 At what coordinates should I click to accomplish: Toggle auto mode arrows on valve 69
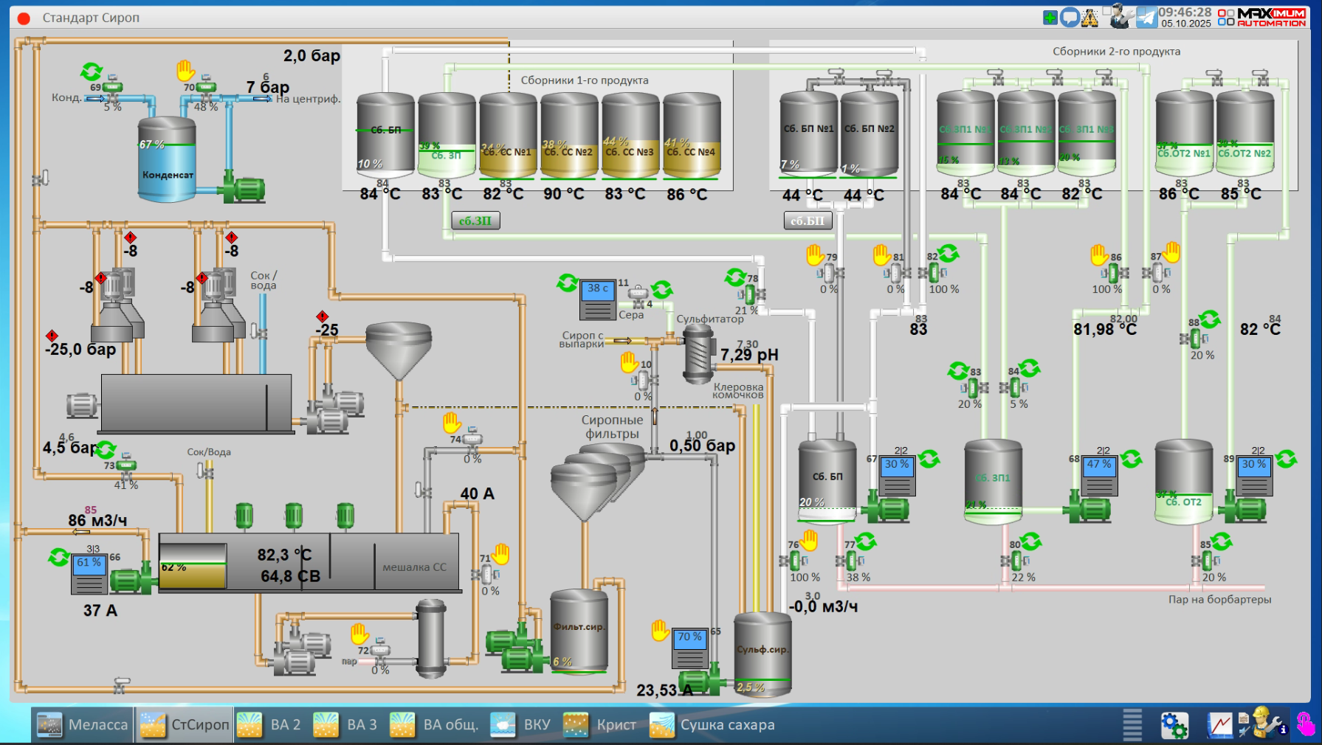pyautogui.click(x=92, y=72)
